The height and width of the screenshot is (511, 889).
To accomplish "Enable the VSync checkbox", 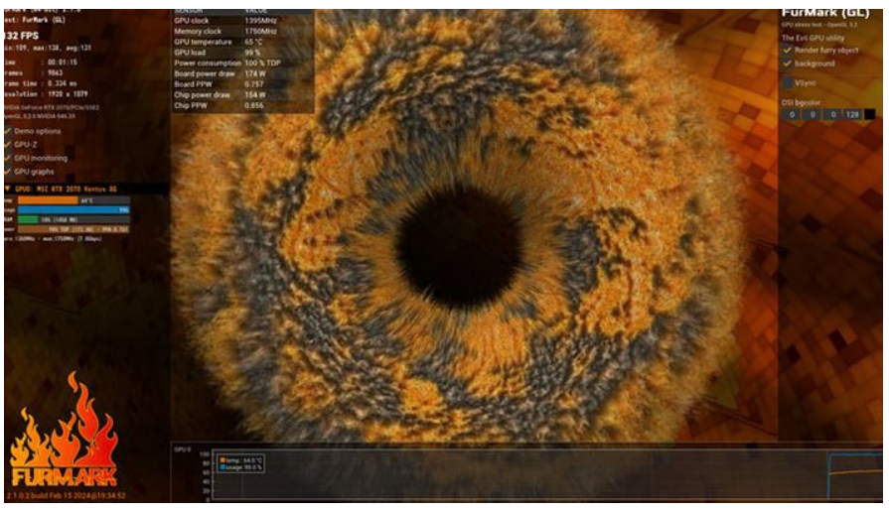I will click(x=787, y=82).
